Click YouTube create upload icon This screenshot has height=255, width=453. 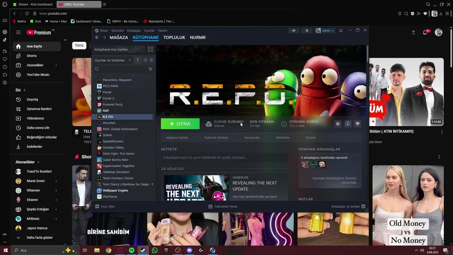click(413, 32)
